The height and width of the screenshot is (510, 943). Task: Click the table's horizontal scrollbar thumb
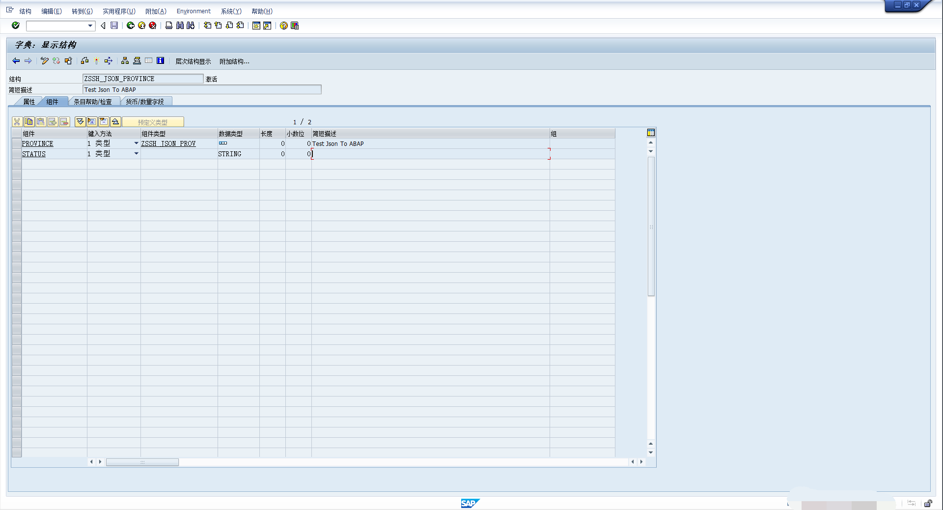(x=142, y=462)
